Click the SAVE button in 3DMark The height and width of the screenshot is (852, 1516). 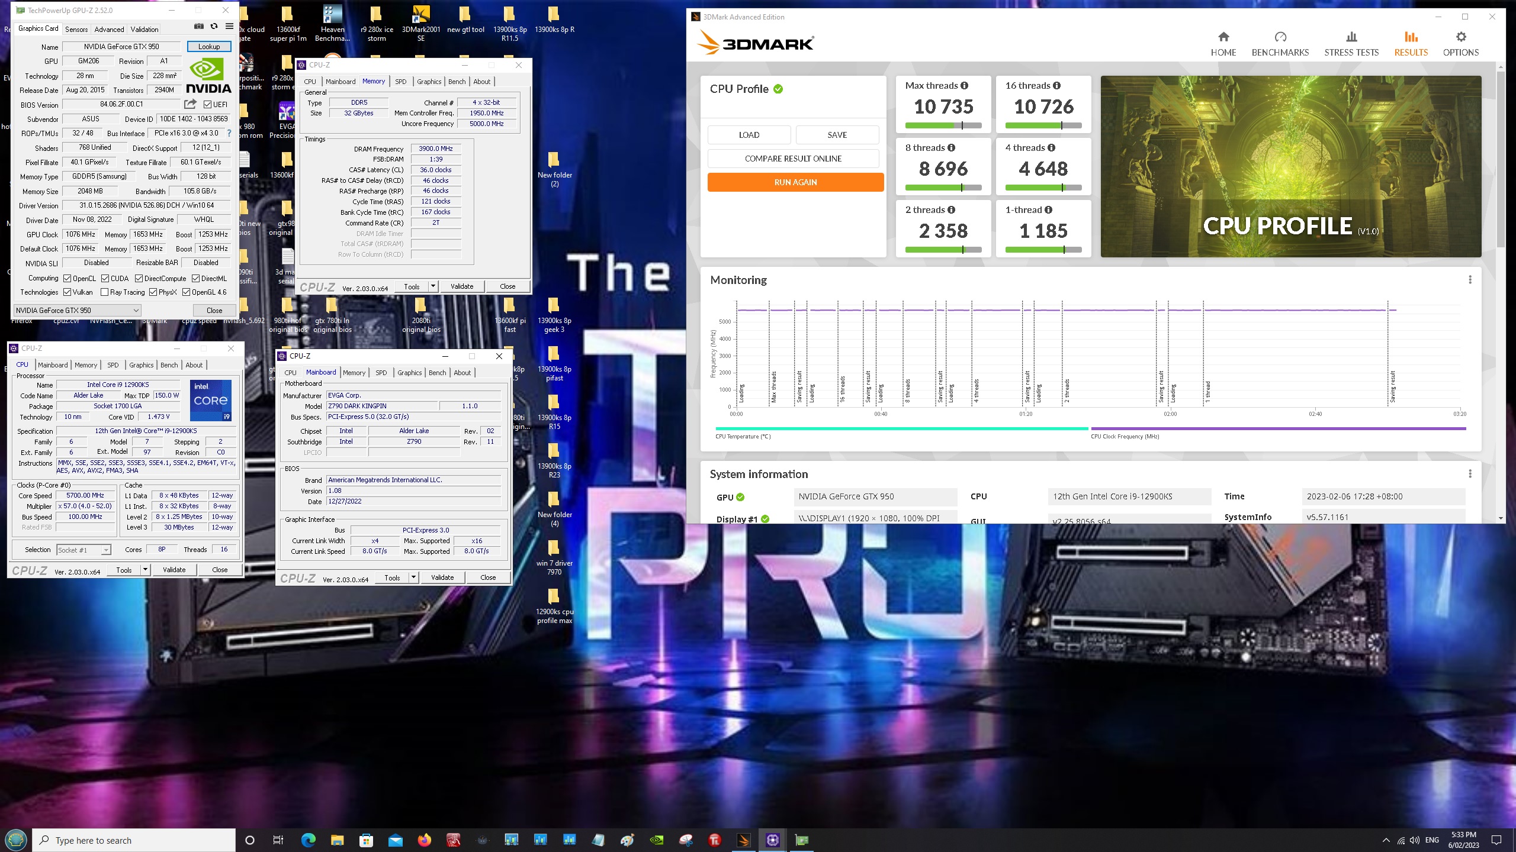[x=837, y=135]
